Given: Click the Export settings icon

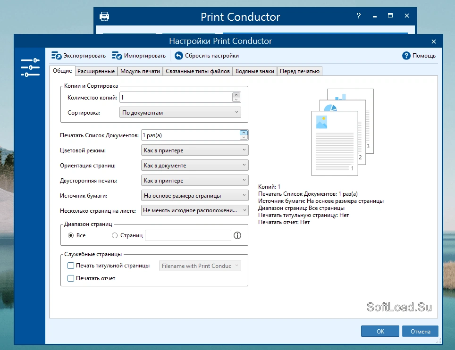Looking at the screenshot, I should coord(56,55).
